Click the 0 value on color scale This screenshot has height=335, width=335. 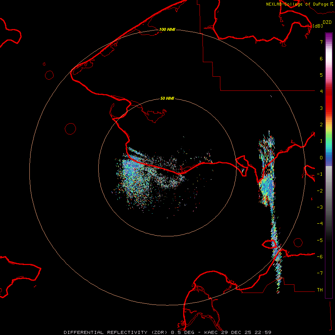coord(321,158)
